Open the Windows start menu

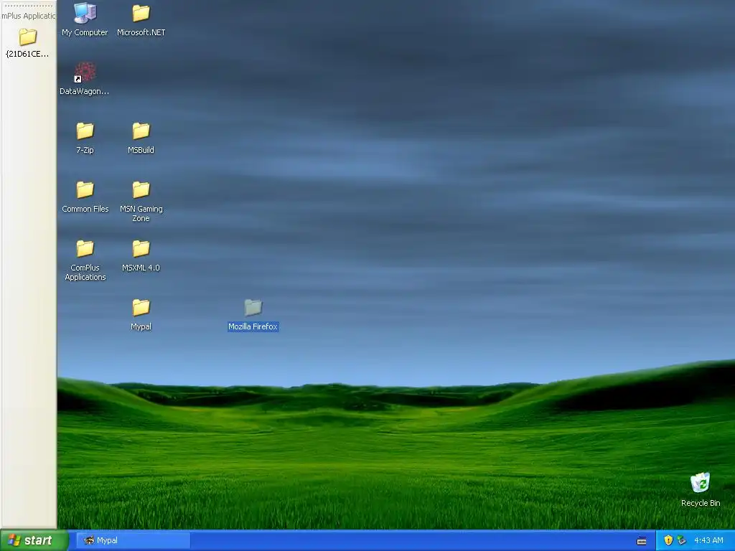click(x=34, y=540)
